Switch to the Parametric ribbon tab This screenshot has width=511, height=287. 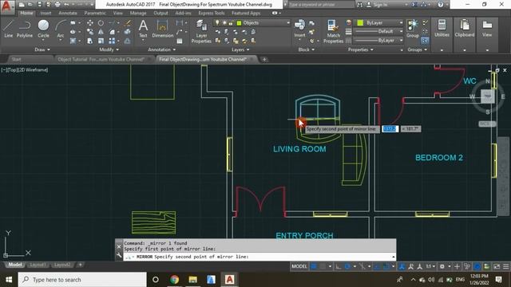95,13
